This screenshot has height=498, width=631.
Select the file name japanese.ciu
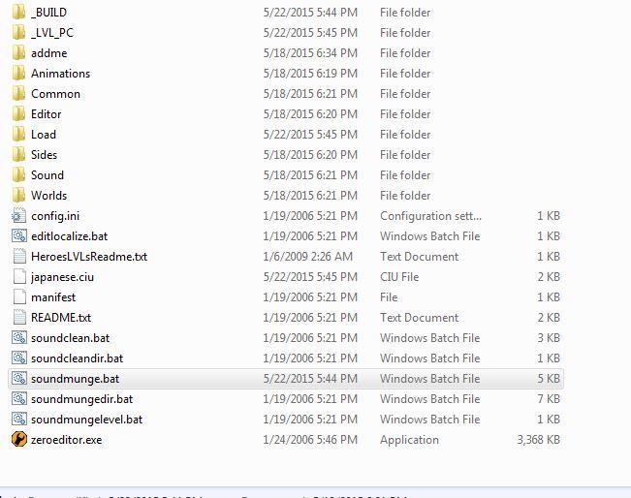pyautogui.click(x=62, y=277)
